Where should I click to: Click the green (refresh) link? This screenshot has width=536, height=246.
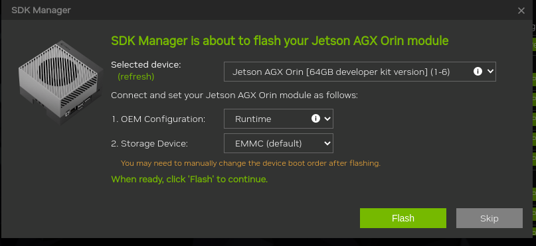135,77
